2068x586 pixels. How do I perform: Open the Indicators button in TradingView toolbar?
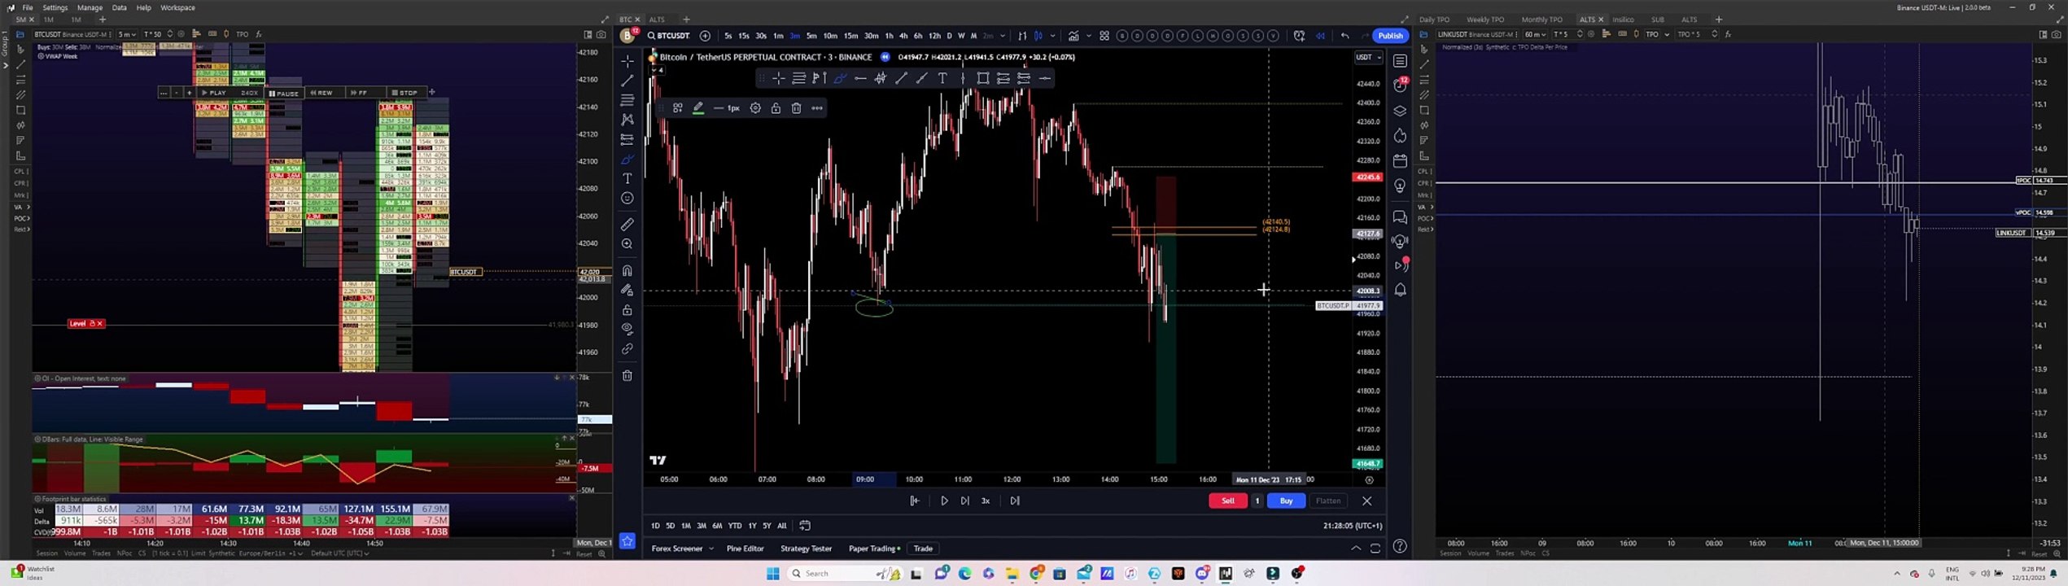[x=1073, y=36]
